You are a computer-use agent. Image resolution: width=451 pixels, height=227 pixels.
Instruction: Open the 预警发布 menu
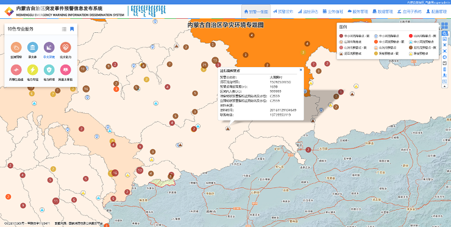coord(283,12)
